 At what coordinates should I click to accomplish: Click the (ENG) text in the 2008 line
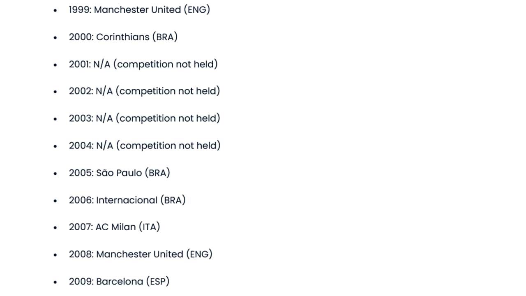tap(199, 254)
